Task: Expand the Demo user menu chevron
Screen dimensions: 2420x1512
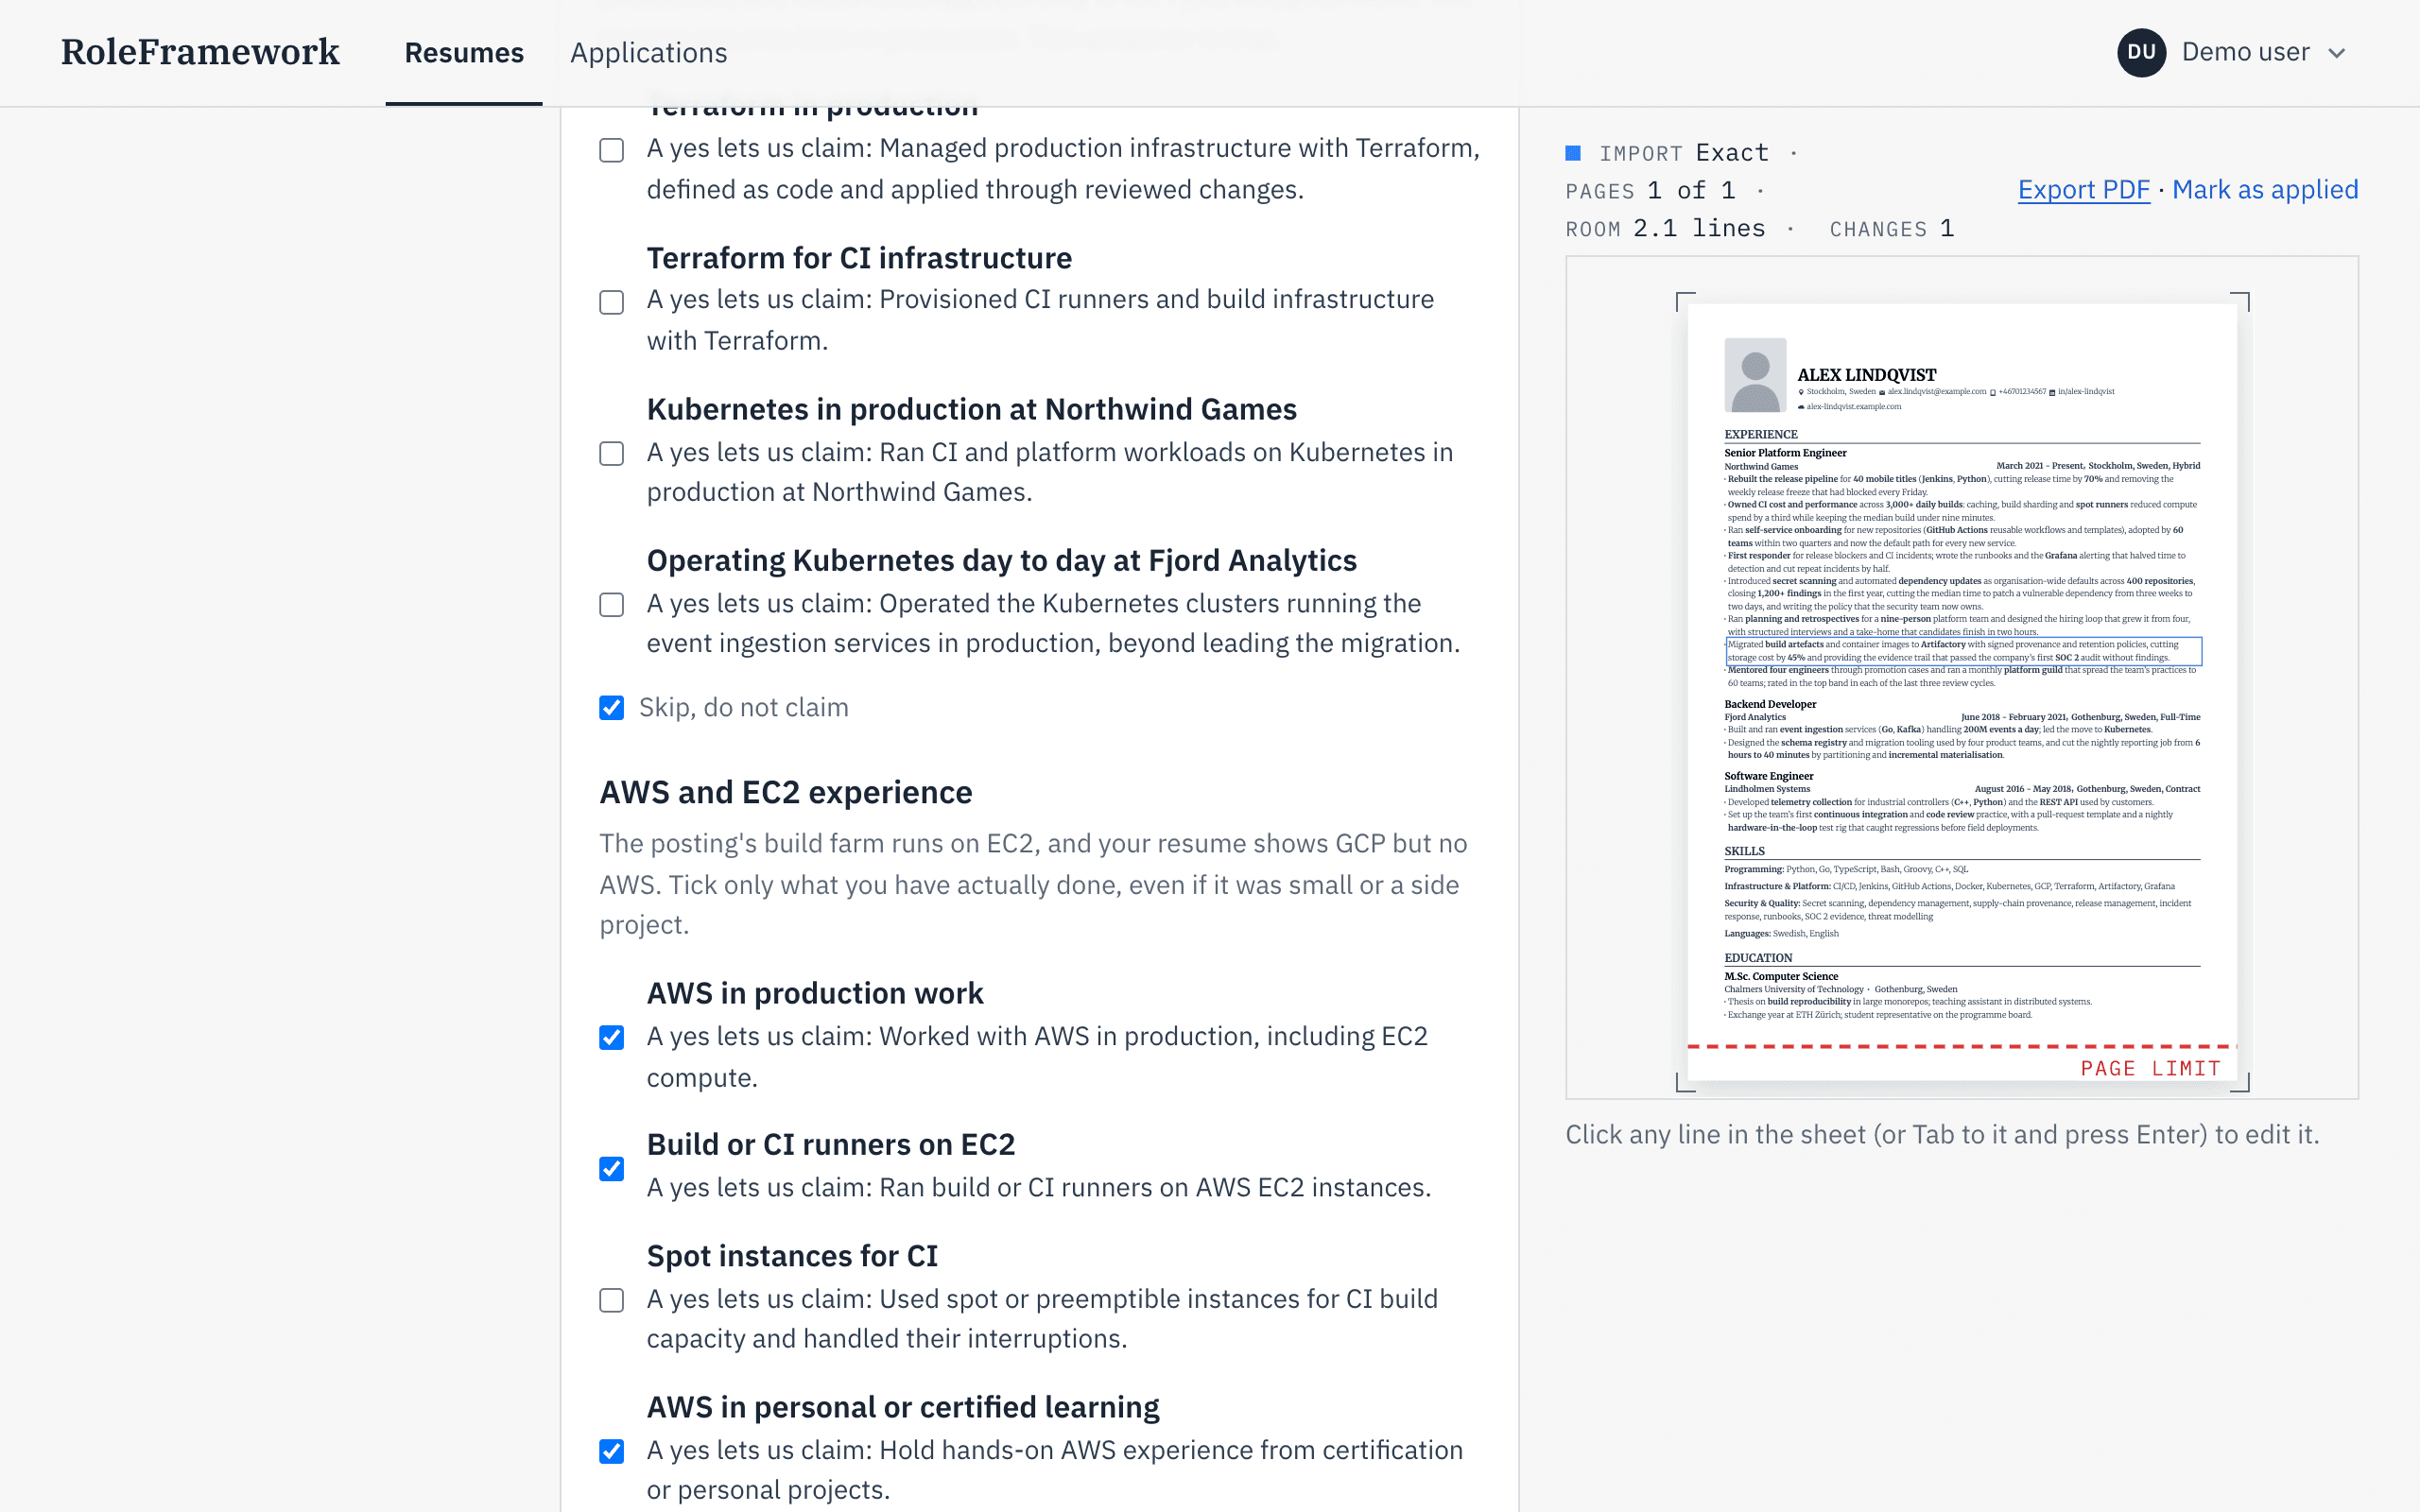Action: tap(2337, 53)
